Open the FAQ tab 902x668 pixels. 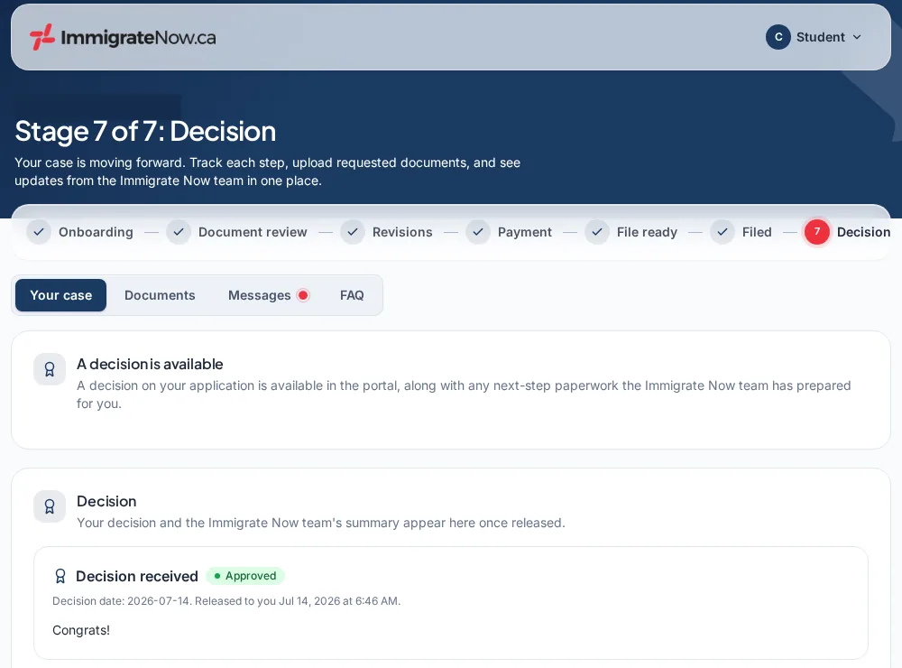pos(352,295)
